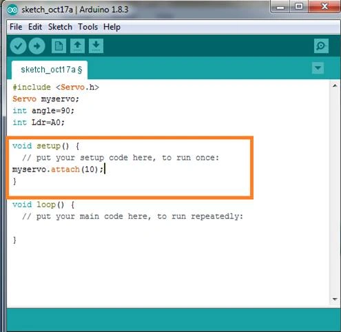Viewport: 341px width, 332px height.
Task: Click the line '#include <Servo.h>'
Action: pos(56,87)
